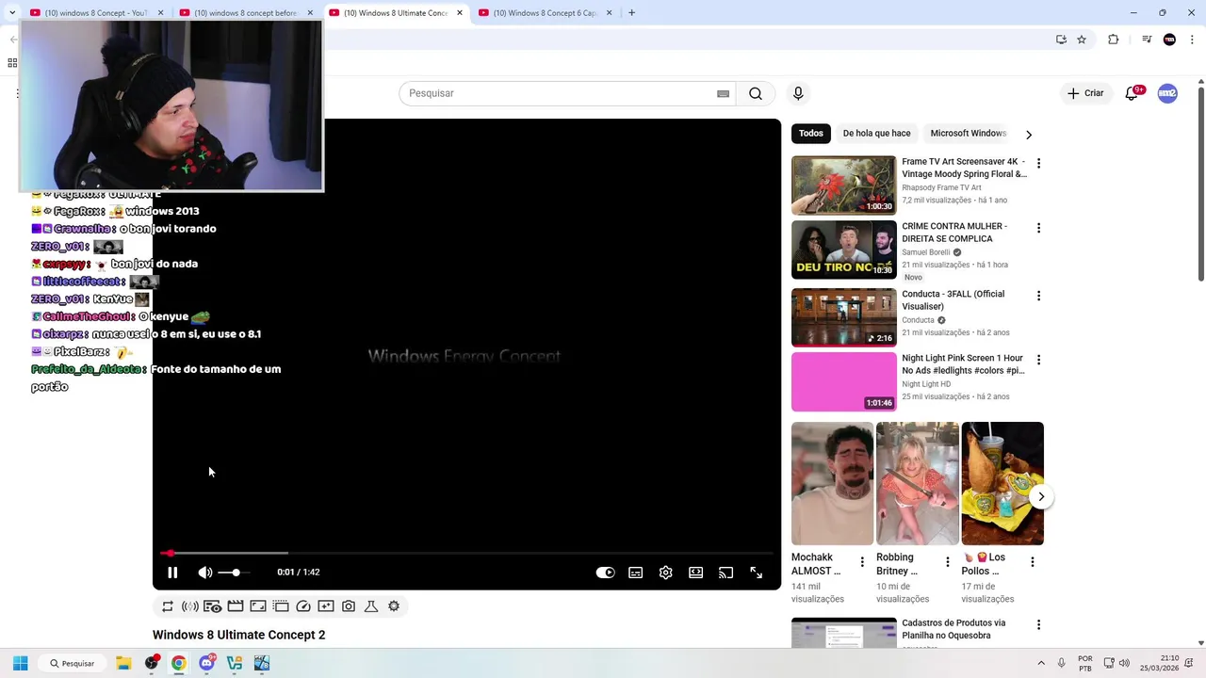This screenshot has height=678, width=1206.
Task: Open the player settings gear
Action: pyautogui.click(x=666, y=573)
